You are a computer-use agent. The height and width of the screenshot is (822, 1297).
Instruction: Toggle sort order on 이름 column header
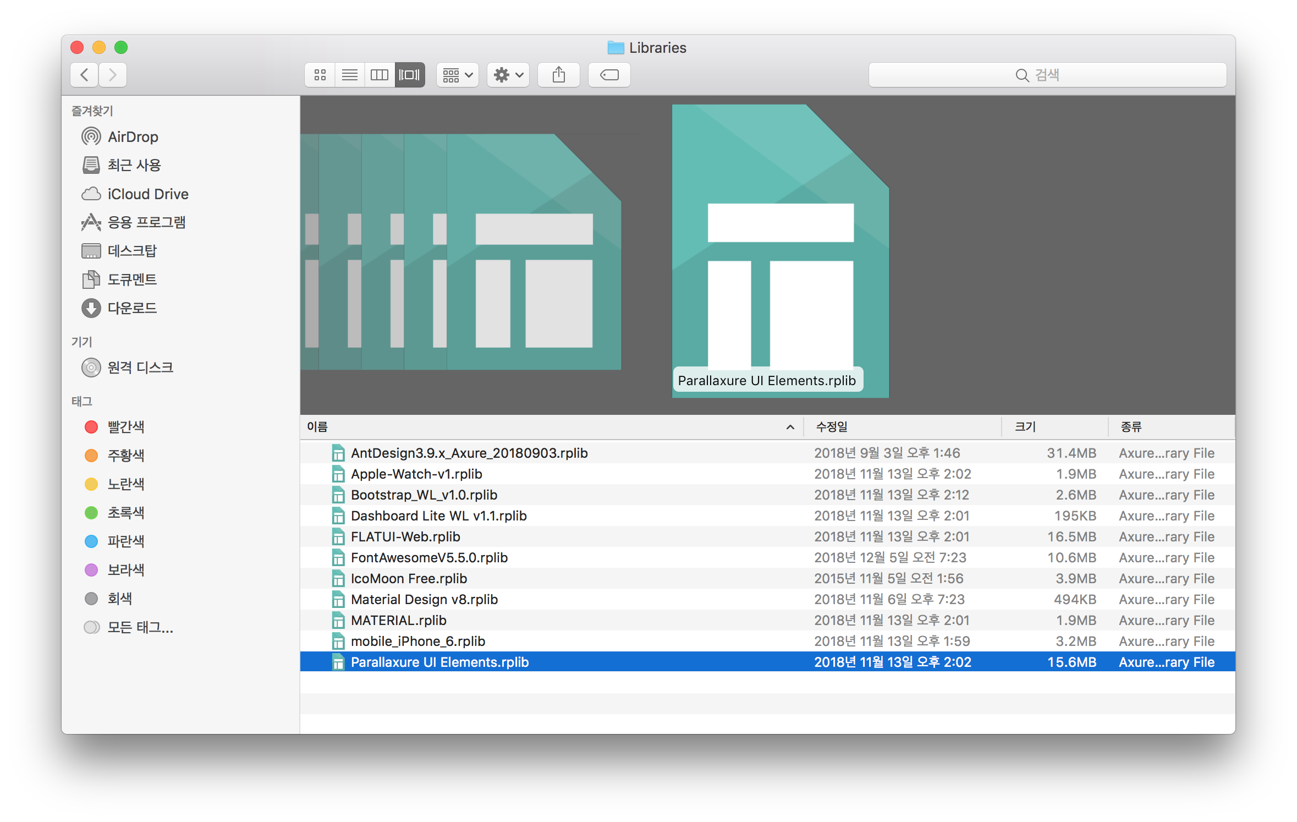[x=550, y=427]
